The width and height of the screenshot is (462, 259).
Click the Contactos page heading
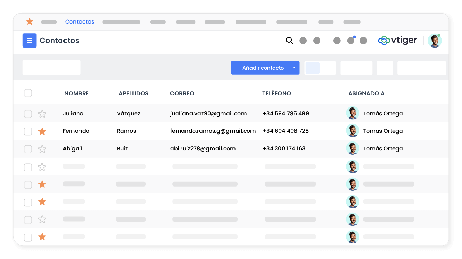point(59,41)
